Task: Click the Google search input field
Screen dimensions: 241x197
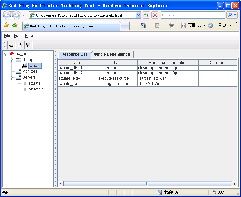Action: coord(193,15)
